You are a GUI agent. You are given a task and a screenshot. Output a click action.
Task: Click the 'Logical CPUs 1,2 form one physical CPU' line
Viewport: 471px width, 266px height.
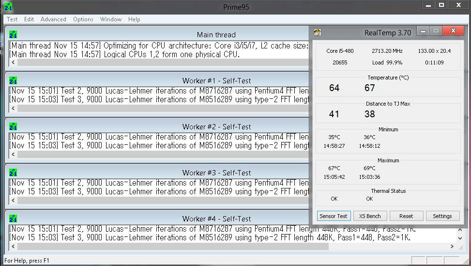tap(124, 54)
